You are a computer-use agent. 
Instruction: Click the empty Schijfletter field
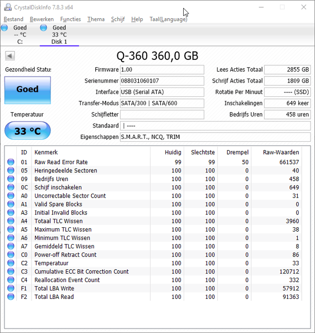point(162,115)
